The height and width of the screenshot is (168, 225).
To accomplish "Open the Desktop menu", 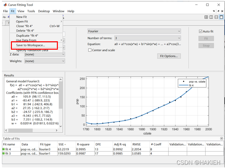I will tap(44, 11).
